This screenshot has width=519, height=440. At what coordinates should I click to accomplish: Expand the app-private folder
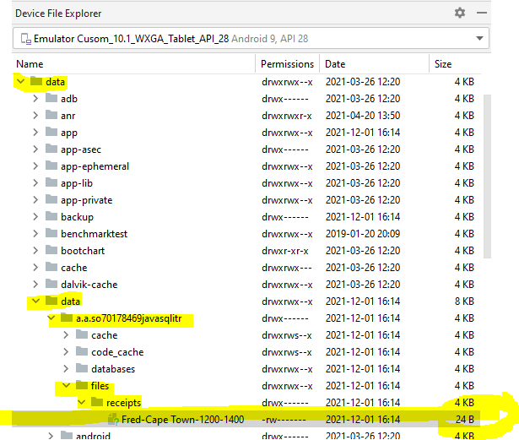click(35, 200)
